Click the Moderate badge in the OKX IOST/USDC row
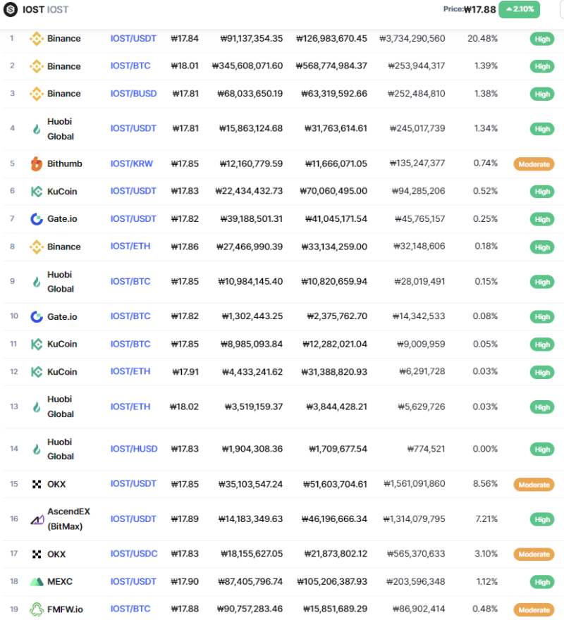 [x=534, y=554]
